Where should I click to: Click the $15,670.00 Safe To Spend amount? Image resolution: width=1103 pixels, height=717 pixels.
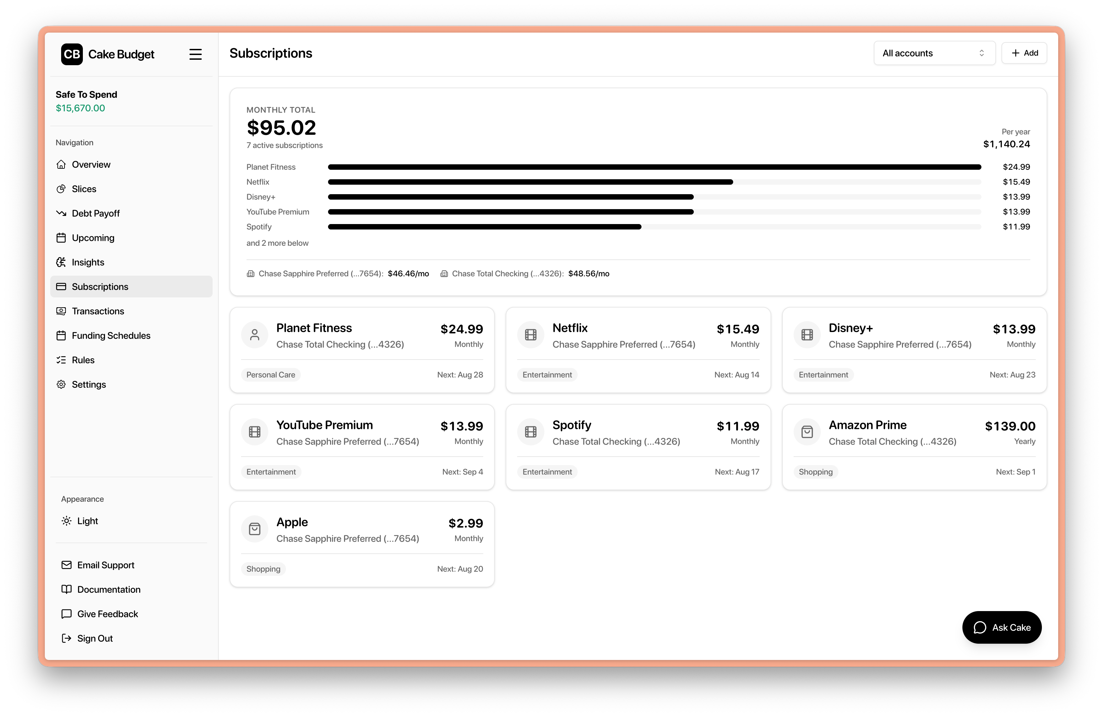click(80, 108)
